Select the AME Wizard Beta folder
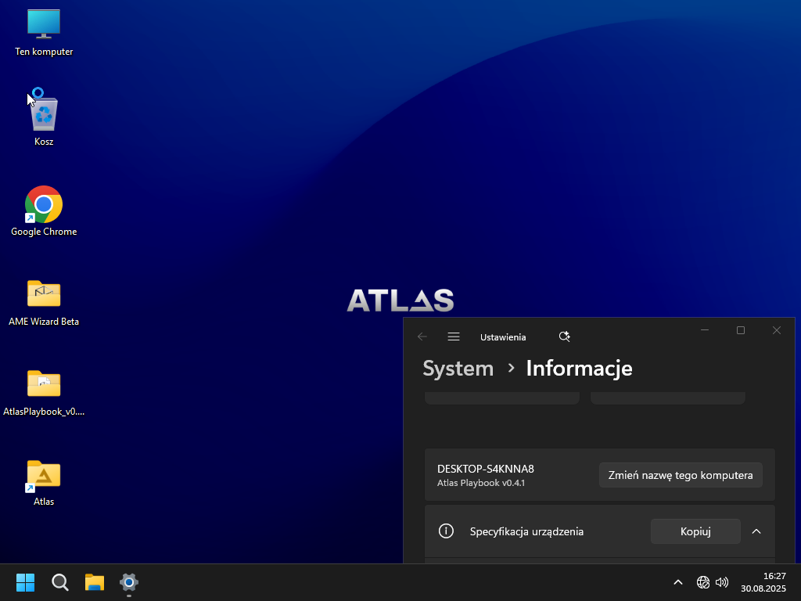This screenshot has width=801, height=601. pyautogui.click(x=44, y=294)
